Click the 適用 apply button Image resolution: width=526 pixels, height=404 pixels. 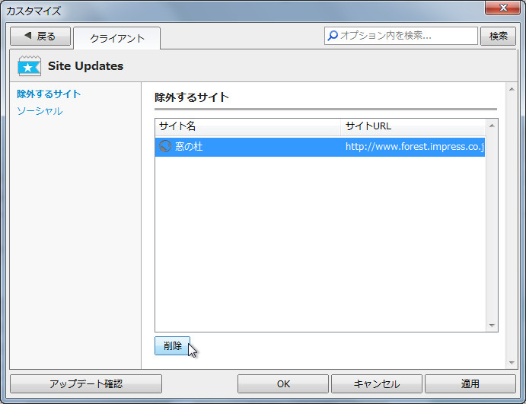tap(470, 383)
